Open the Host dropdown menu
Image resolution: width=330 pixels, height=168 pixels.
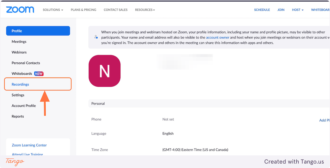point(298,10)
